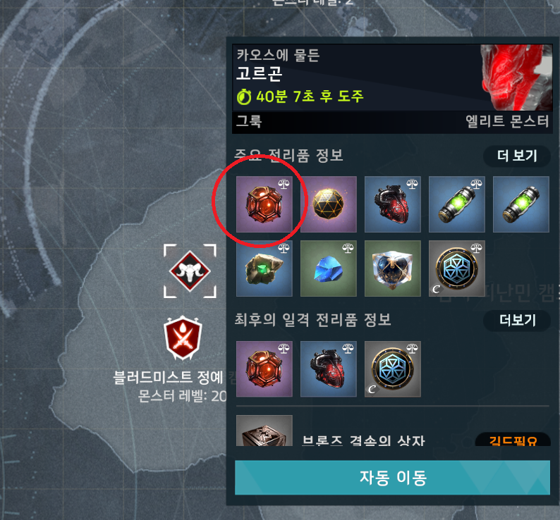Click the orange 길드필요 guild-required label
Screen dimensions: 560x520
[513, 440]
